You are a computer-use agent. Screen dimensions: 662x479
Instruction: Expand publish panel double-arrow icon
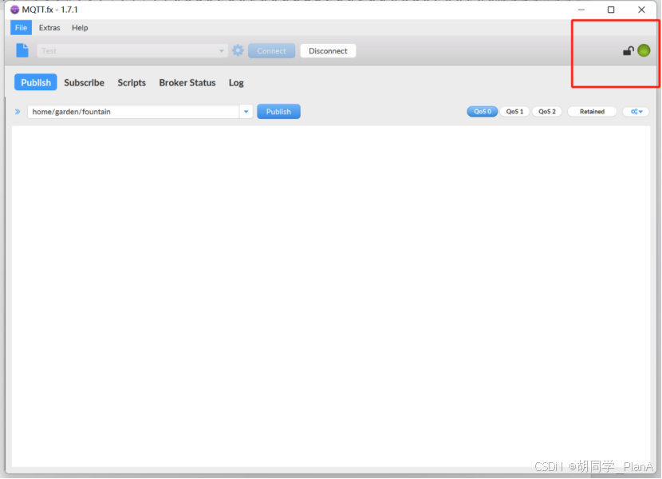click(18, 112)
